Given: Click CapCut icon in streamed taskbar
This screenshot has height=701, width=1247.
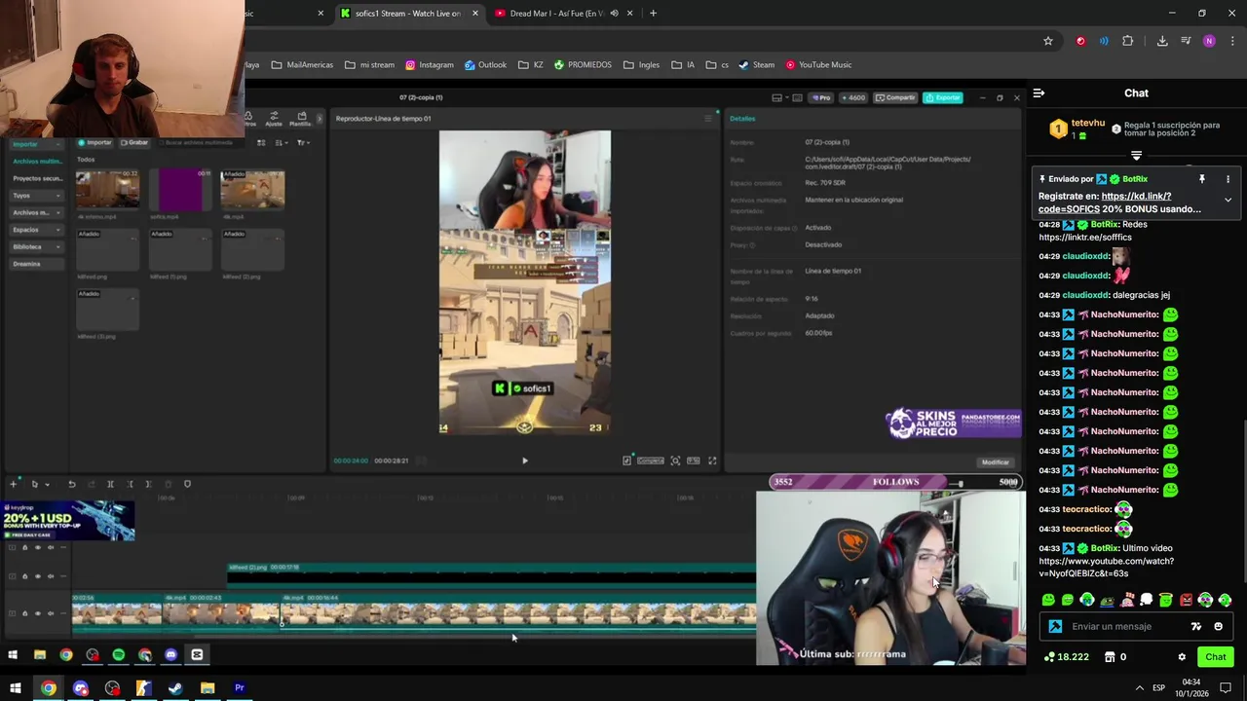Looking at the screenshot, I should 197,655.
